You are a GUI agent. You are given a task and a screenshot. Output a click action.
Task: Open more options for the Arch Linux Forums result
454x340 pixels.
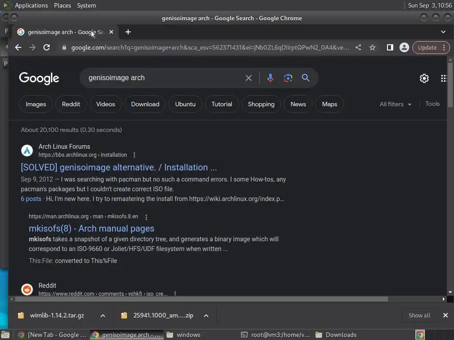click(x=134, y=155)
